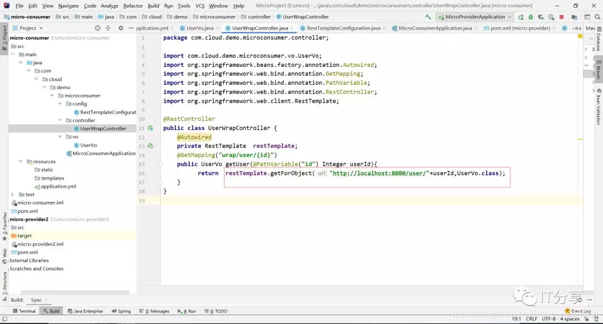Click the Rerun application icon
The height and width of the screenshot is (324, 603).
tap(521, 17)
